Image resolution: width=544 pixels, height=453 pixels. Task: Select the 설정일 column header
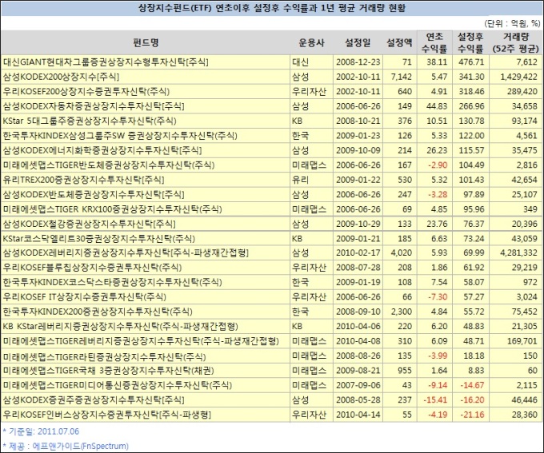[358, 42]
